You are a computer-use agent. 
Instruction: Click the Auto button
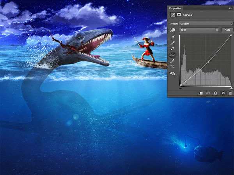pyautogui.click(x=227, y=30)
